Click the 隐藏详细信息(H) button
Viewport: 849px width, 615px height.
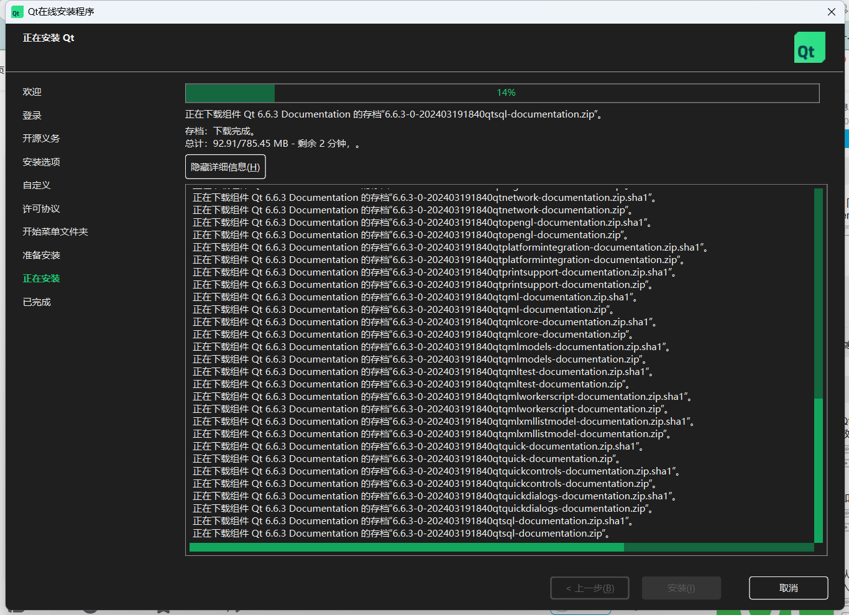226,167
